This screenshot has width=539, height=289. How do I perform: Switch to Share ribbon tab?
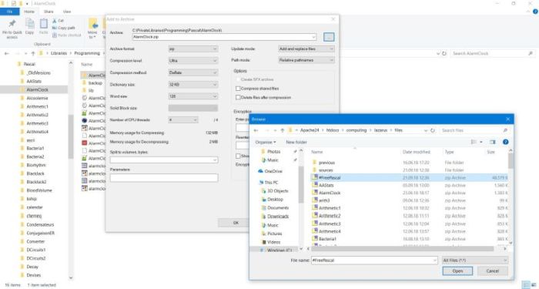click(49, 12)
